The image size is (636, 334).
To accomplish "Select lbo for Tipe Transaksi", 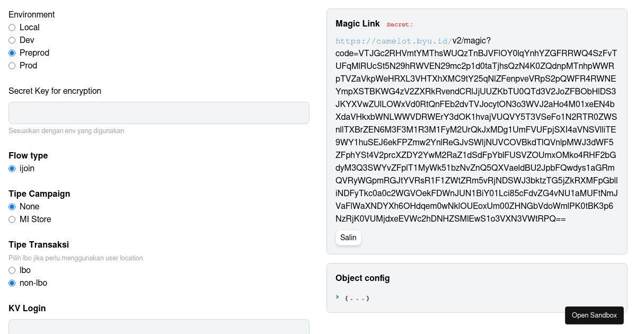I will point(12,270).
